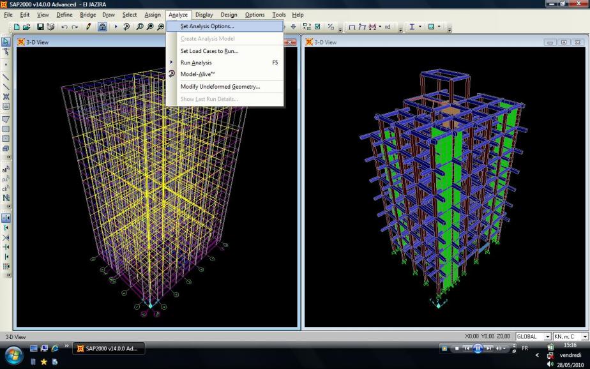590x369 pixels.
Task: Click the Object Shrink Toggle icon
Action: point(307,27)
